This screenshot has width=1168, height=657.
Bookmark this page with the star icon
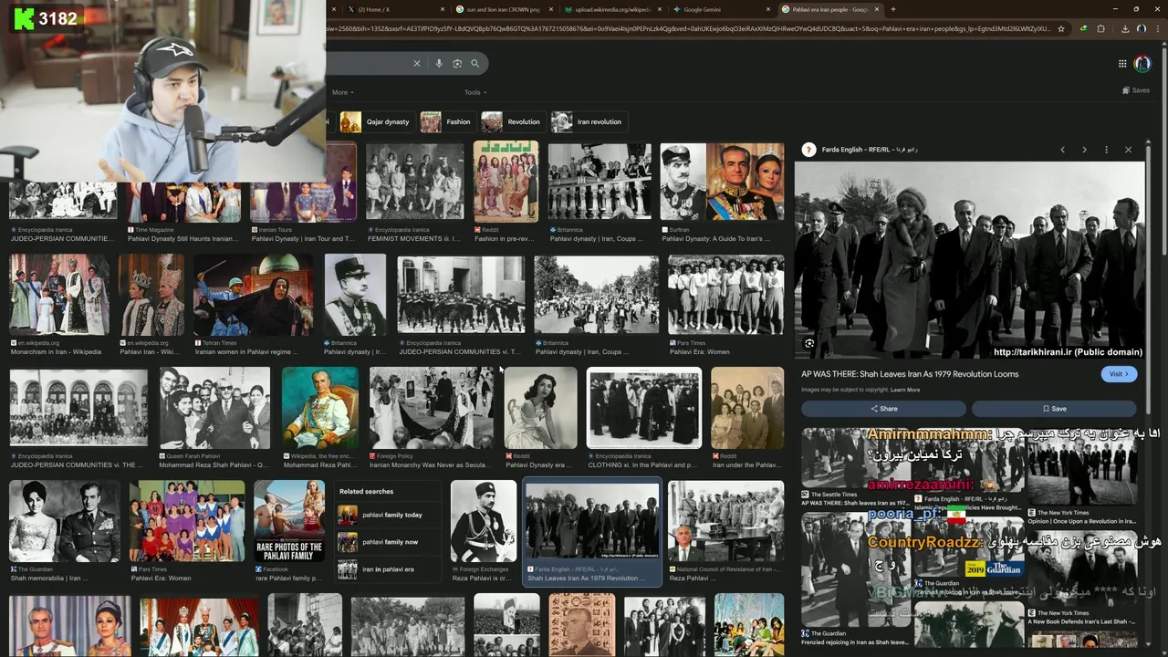pyautogui.click(x=1060, y=29)
